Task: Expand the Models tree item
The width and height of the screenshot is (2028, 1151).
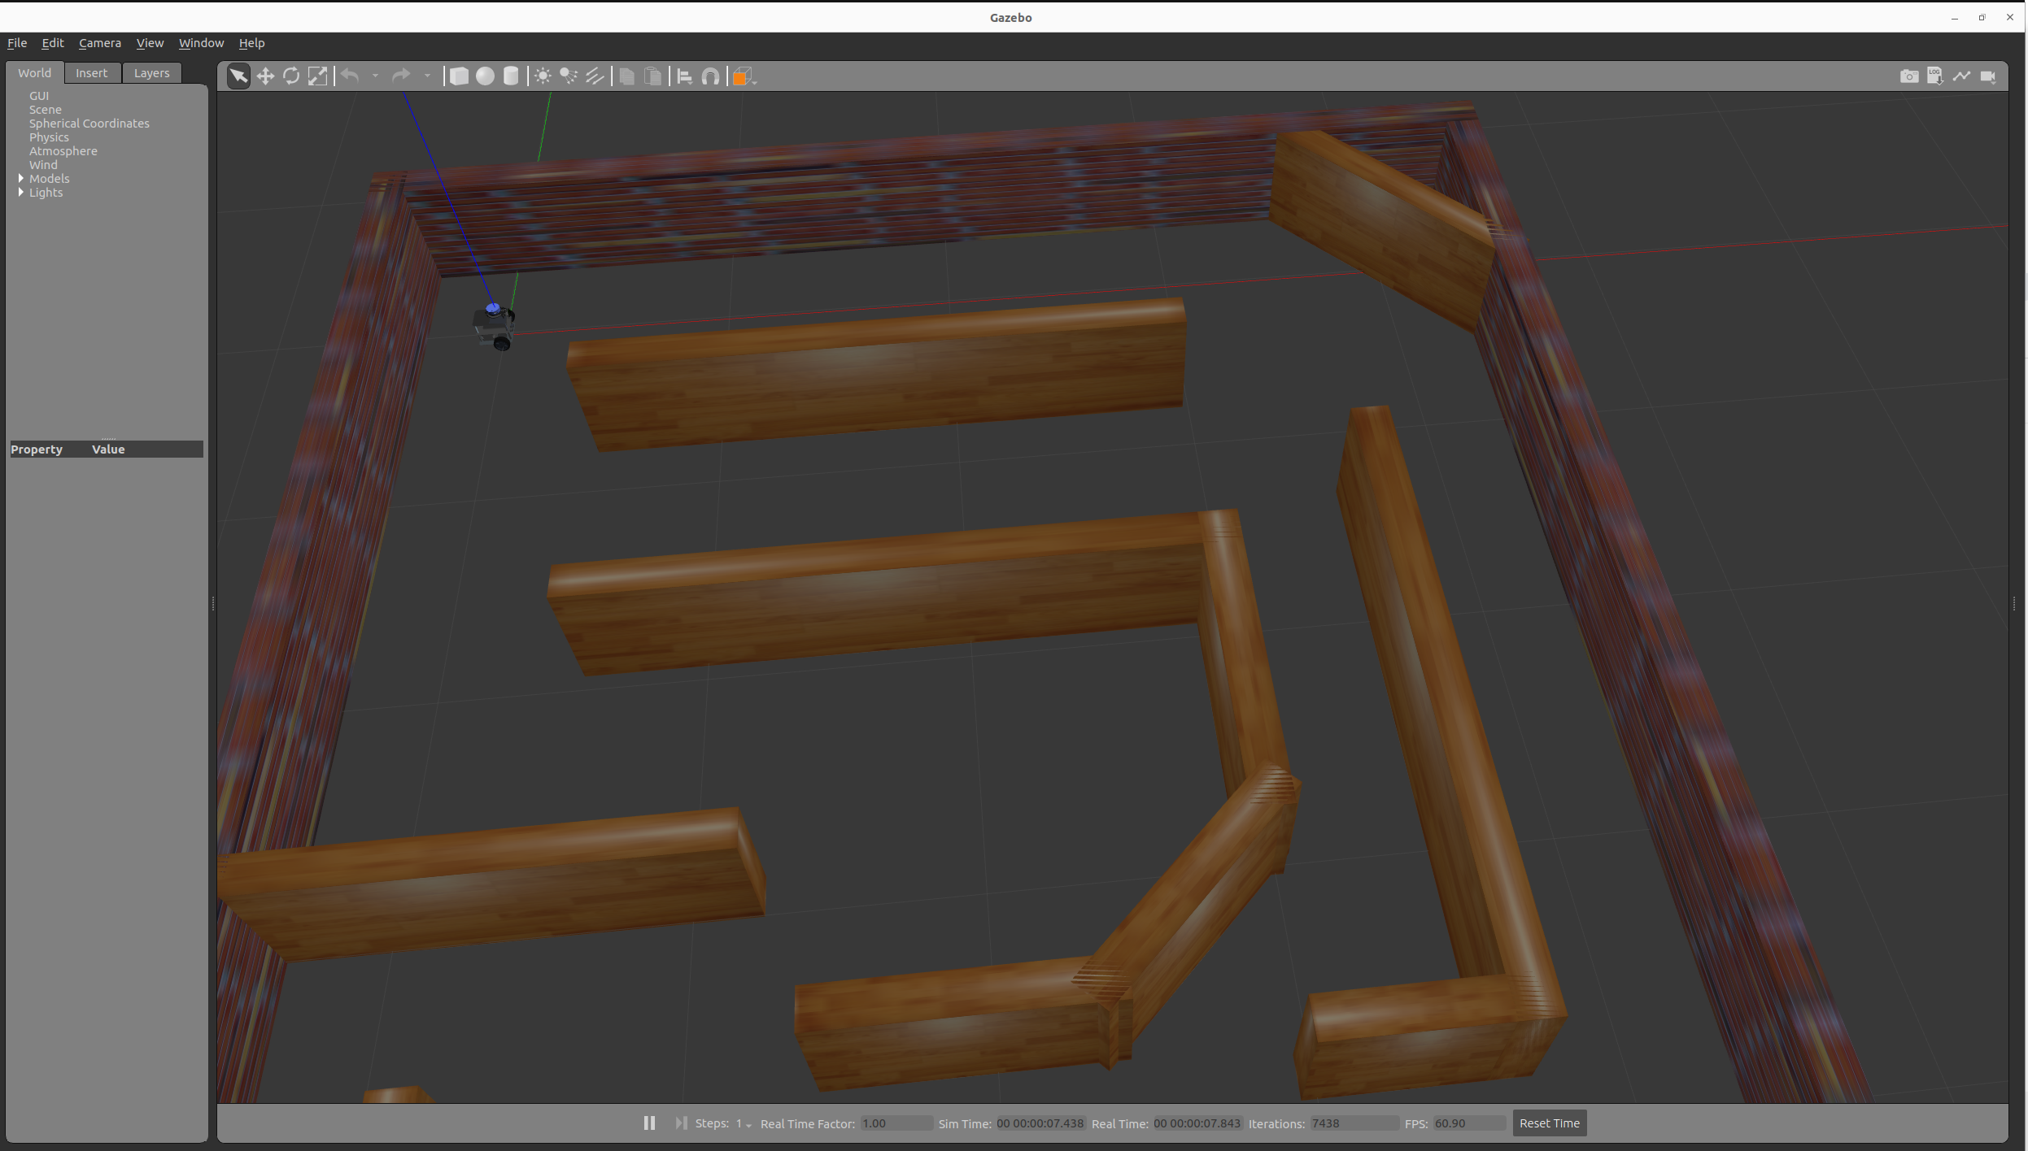Action: click(21, 179)
